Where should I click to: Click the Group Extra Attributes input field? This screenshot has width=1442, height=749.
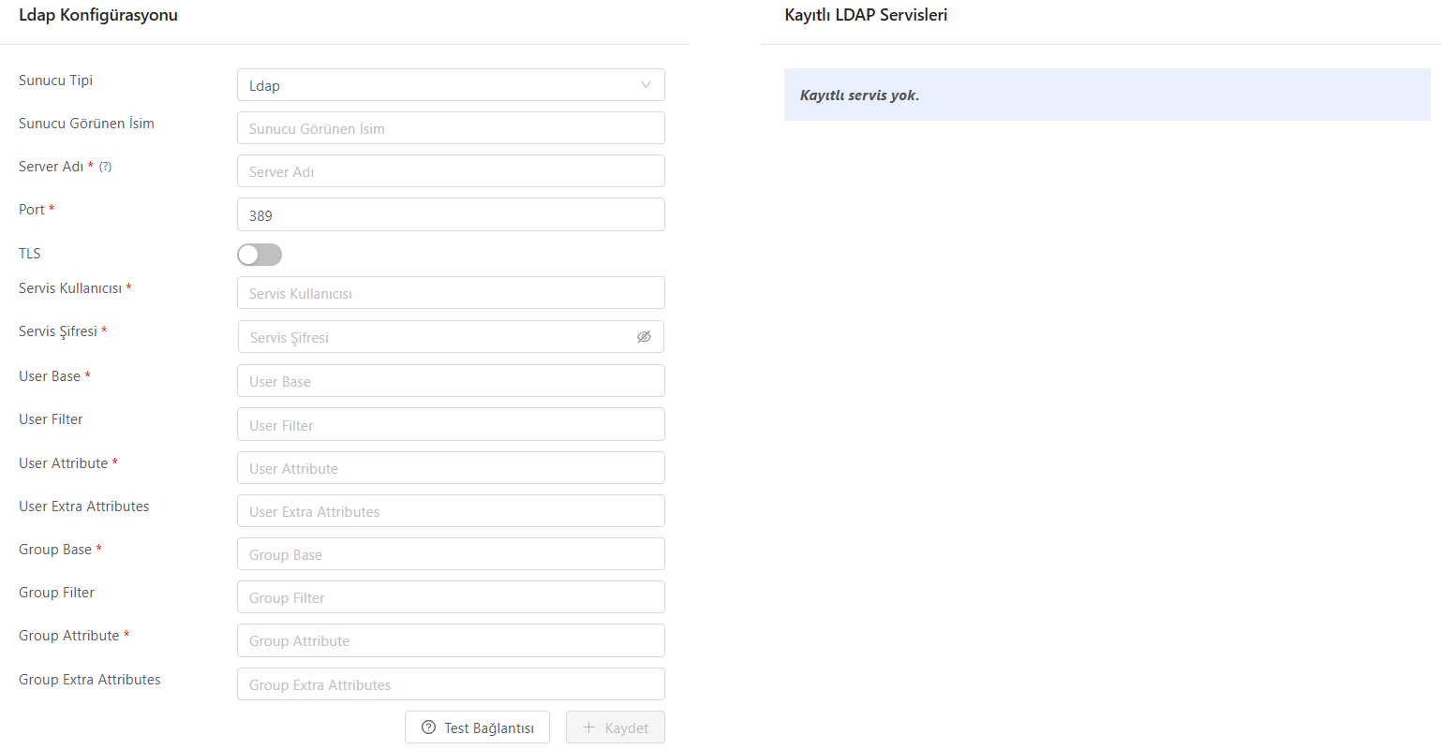[x=450, y=684]
